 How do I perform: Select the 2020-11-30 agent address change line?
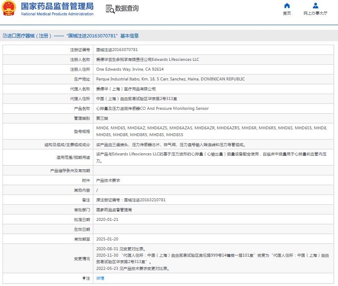[x=213, y=258]
